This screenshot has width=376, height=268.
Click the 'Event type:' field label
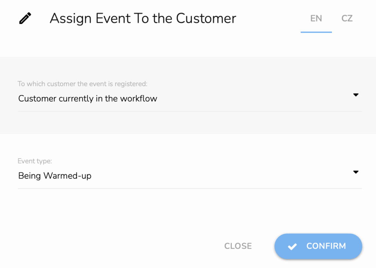[x=35, y=161]
